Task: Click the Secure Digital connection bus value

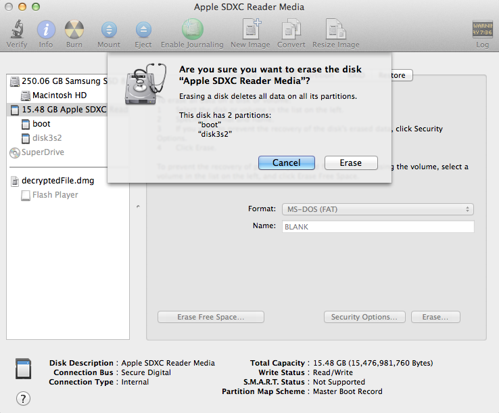Action: (146, 372)
